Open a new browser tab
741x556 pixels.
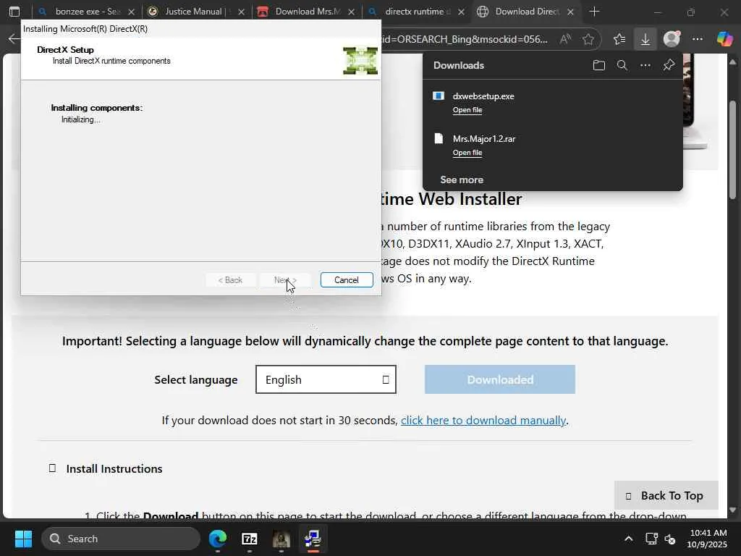[x=595, y=12]
